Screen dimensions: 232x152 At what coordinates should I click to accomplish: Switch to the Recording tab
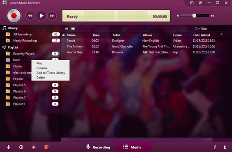(98, 147)
